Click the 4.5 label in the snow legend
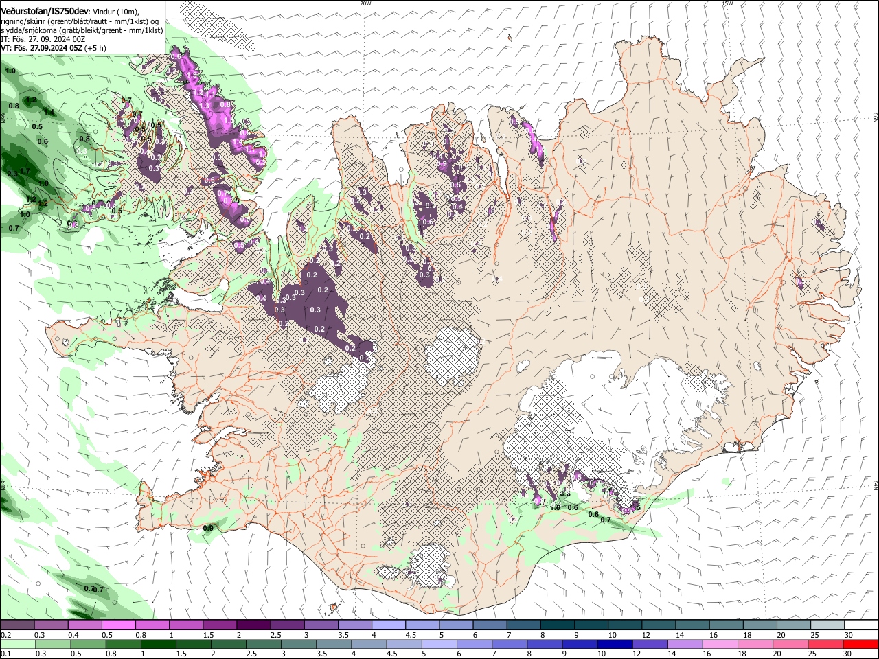Viewport: 879px width, 659px height. [411, 635]
